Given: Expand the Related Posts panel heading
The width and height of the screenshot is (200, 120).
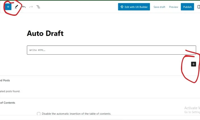Looking at the screenshot, I should (5, 80).
